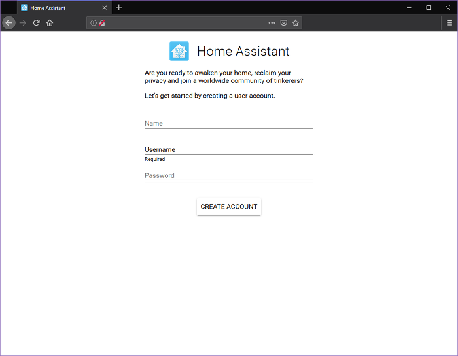This screenshot has height=356, width=458.
Task: Focus the Username input field
Action: tap(229, 149)
